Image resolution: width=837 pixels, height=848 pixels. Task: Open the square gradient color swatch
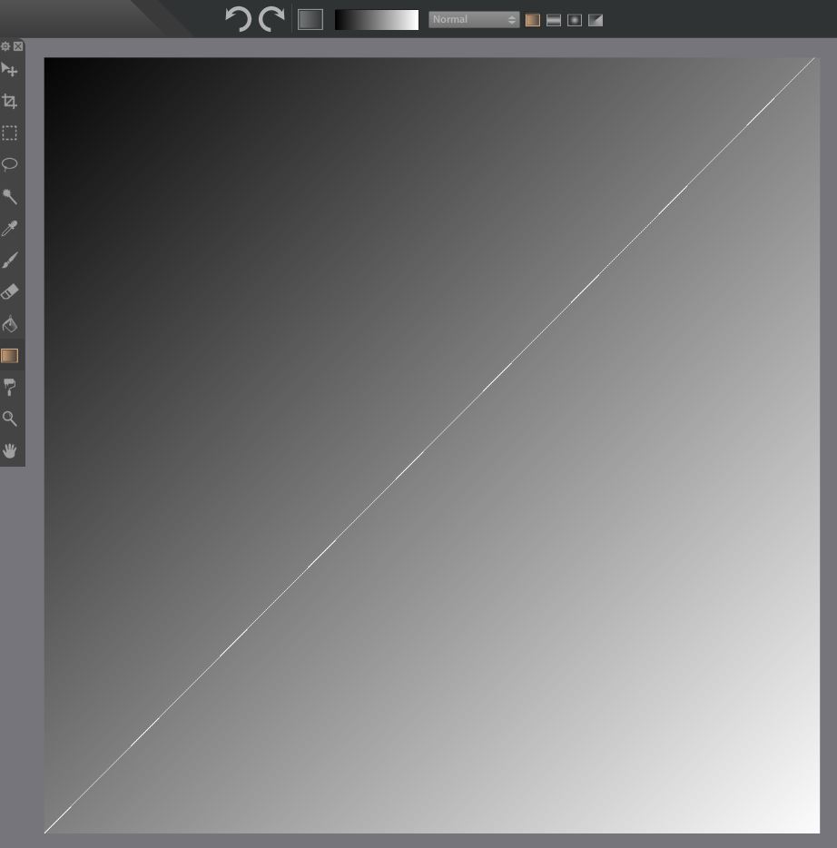pyautogui.click(x=310, y=19)
